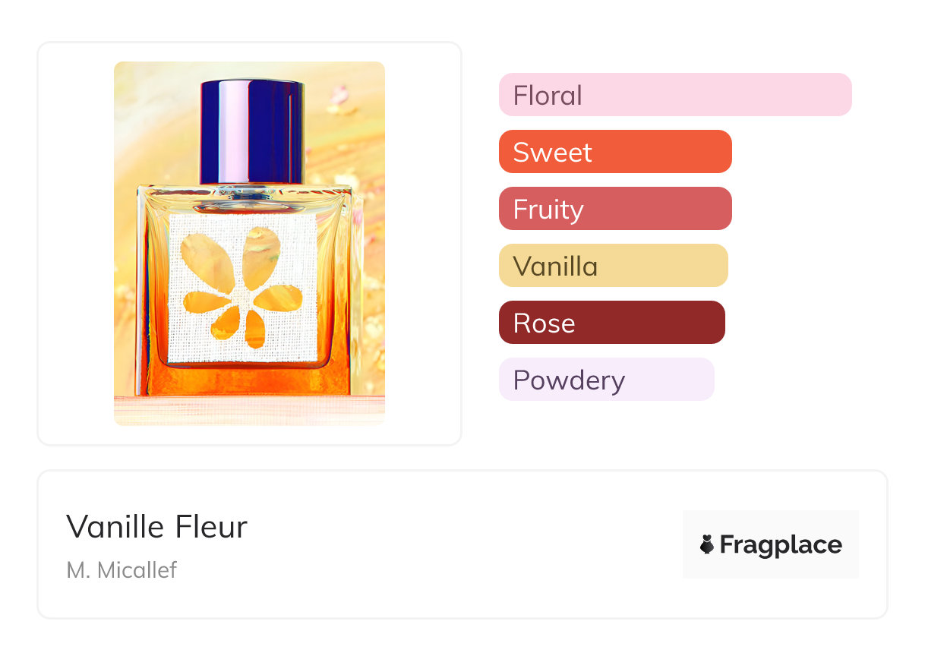The height and width of the screenshot is (656, 925).
Task: Click the pink shelf beneath the perfume bottle
Action: [249, 410]
